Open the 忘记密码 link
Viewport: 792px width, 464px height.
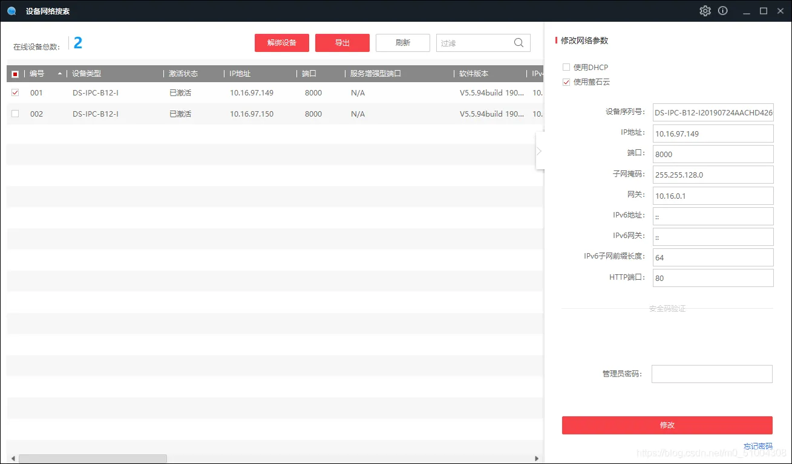(758, 446)
